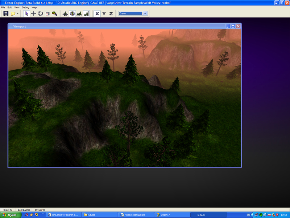The height and width of the screenshot is (218, 290).
Task: Open the File menu
Action: (3, 7)
